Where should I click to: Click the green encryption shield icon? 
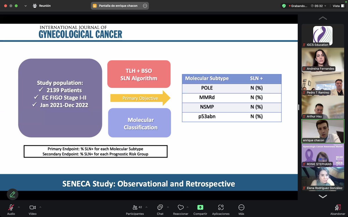(x=284, y=6)
